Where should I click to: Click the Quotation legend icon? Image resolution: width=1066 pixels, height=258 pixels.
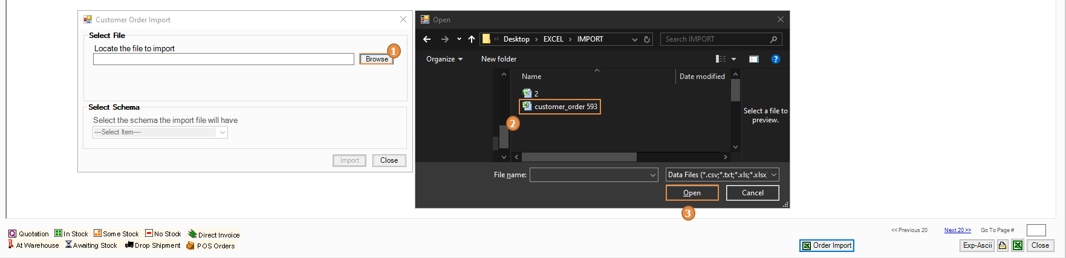(12, 234)
